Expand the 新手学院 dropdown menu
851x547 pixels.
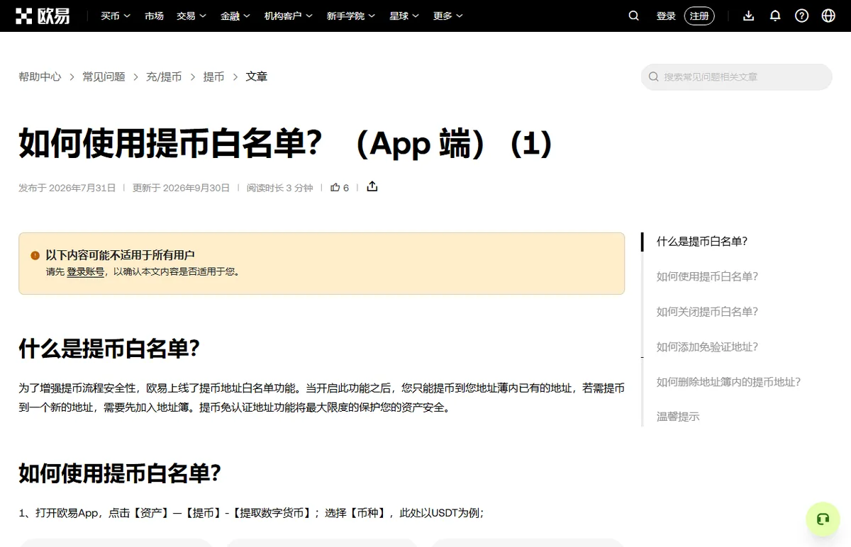tap(351, 16)
